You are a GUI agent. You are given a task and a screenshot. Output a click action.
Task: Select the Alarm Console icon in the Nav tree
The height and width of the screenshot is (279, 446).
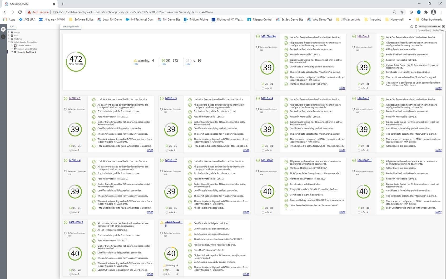pos(15,46)
